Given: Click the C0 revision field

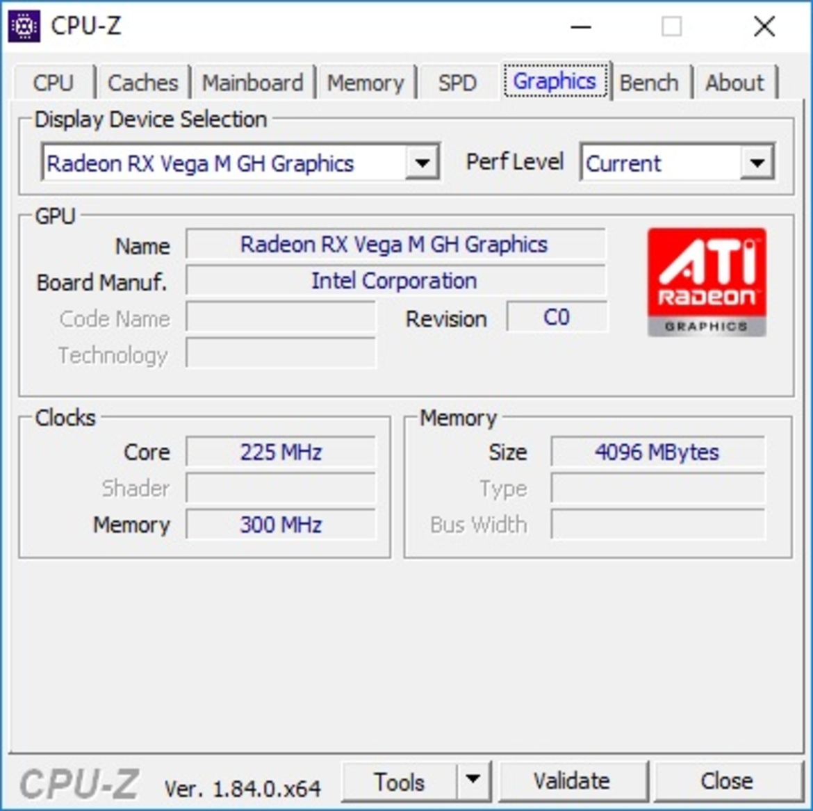Looking at the screenshot, I should click(x=557, y=317).
